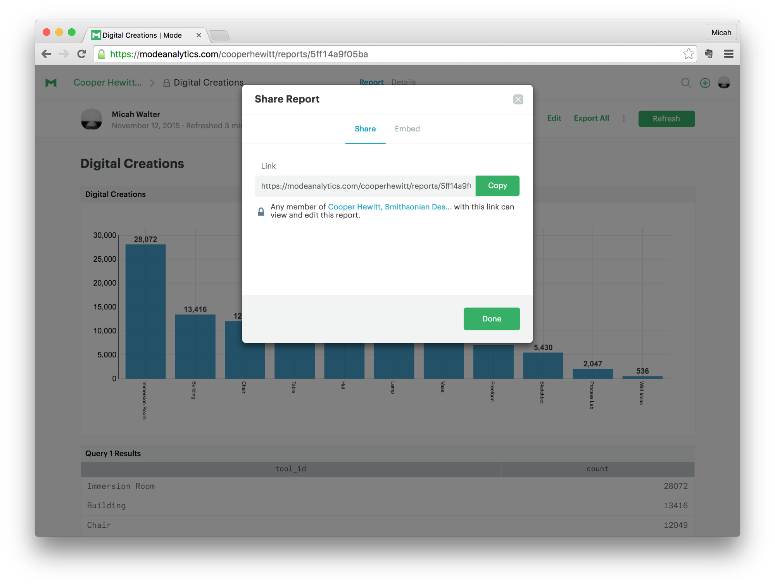Open search with magnifier icon
Image resolution: width=775 pixels, height=587 pixels.
[686, 83]
